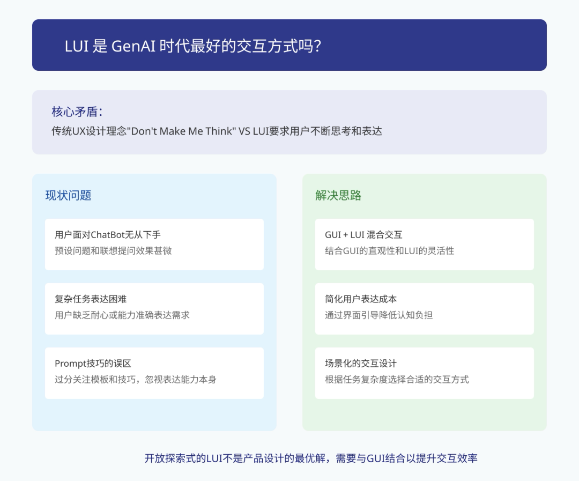Click the text "根据任务复杂度选择合适的交互方式"
The image size is (579, 481).
pyautogui.click(x=397, y=380)
